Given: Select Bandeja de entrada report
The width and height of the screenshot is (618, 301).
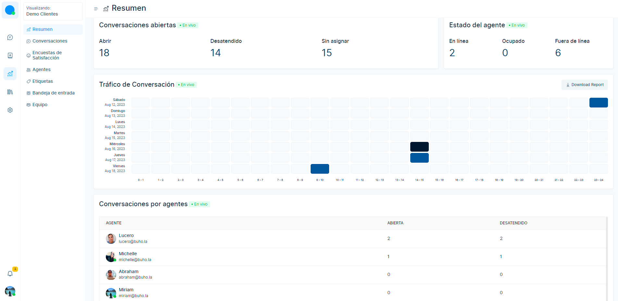Looking at the screenshot, I should [53, 93].
